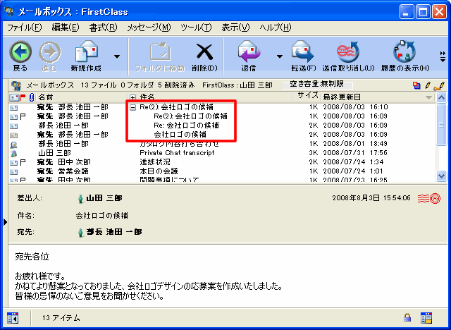This screenshot has width=451, height=330.
Task: Open the 表示(V) menu
Action: pos(235,28)
